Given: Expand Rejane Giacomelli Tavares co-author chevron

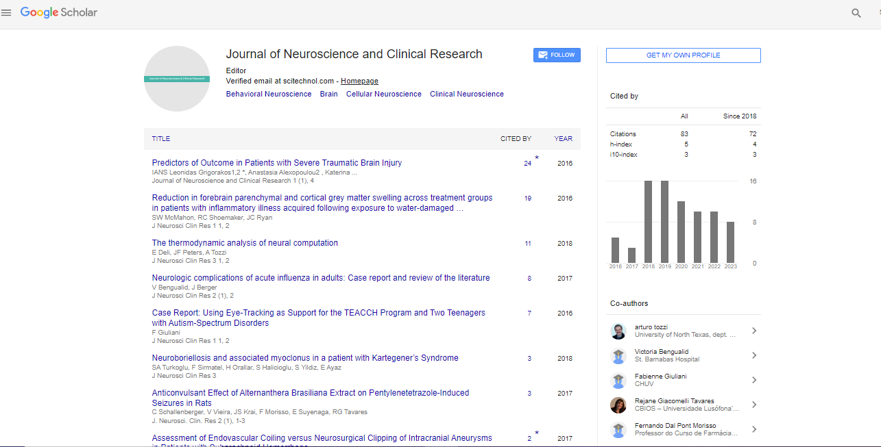Looking at the screenshot, I should point(753,405).
